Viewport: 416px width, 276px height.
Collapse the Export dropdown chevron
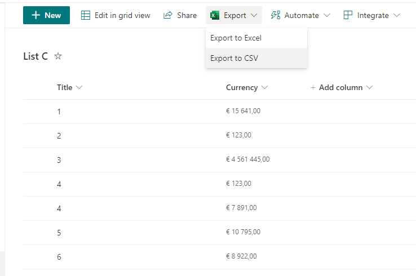tap(254, 15)
